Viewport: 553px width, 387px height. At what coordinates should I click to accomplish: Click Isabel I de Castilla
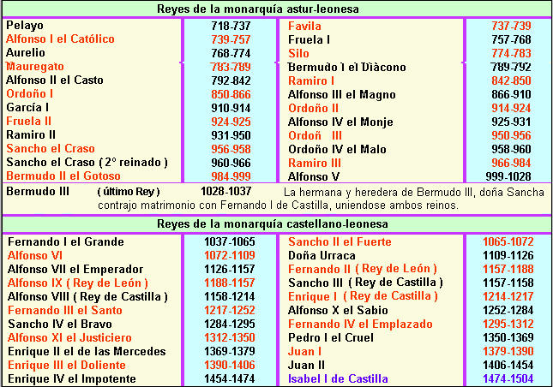[338, 378]
